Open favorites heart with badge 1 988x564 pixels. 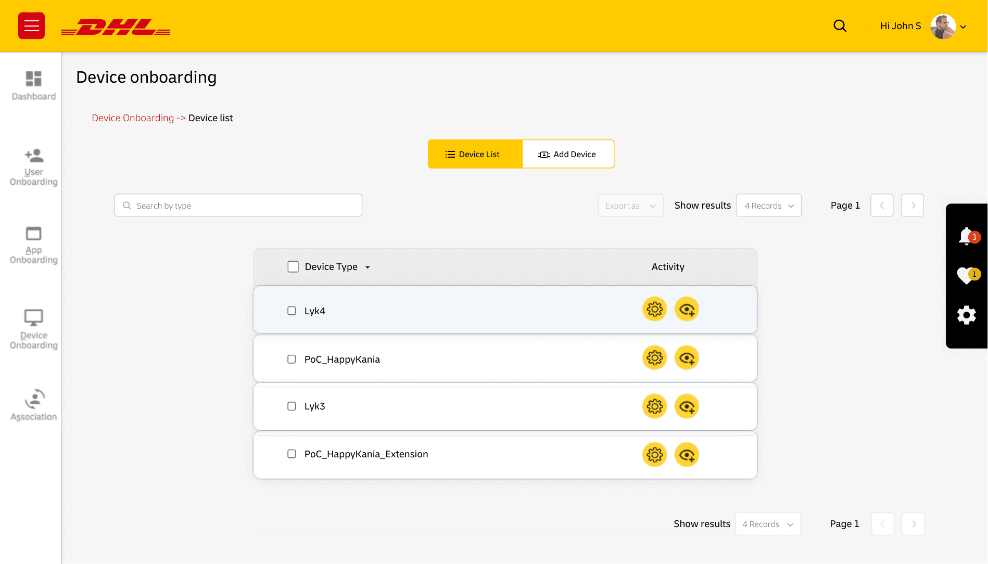[x=968, y=275]
